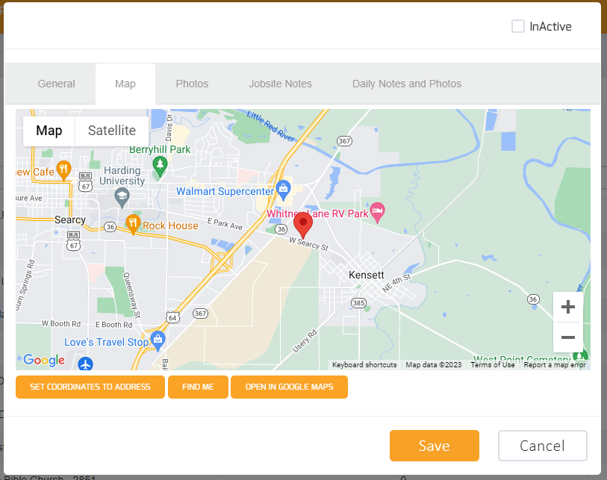The image size is (607, 480).
Task: Enable the InActive checkbox
Action: click(x=518, y=26)
